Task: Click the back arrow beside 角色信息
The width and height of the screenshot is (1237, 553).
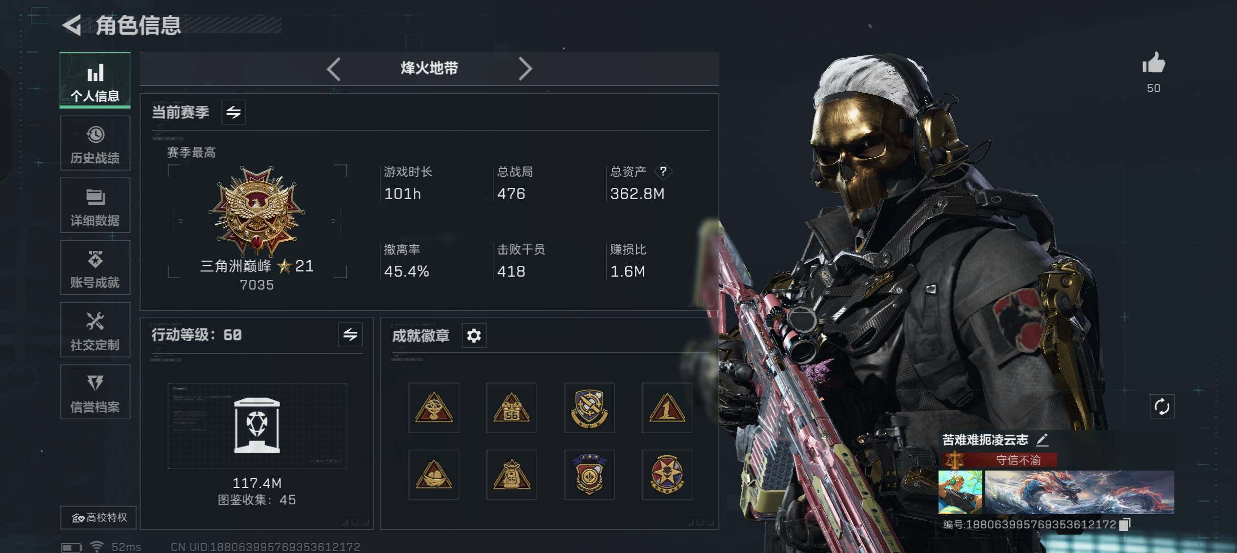Action: point(72,25)
